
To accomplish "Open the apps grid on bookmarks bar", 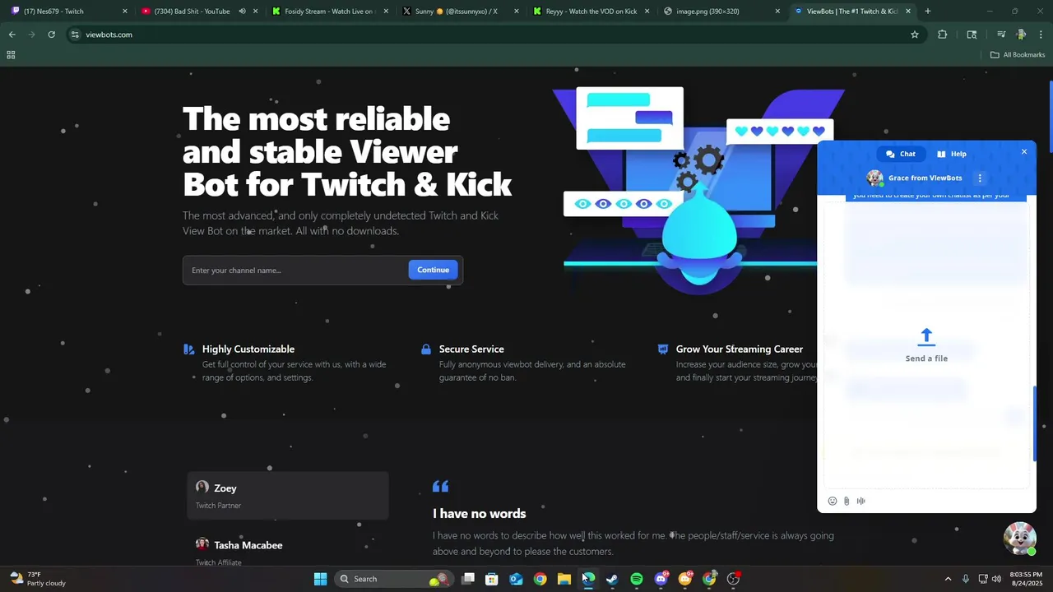I will click(x=11, y=54).
